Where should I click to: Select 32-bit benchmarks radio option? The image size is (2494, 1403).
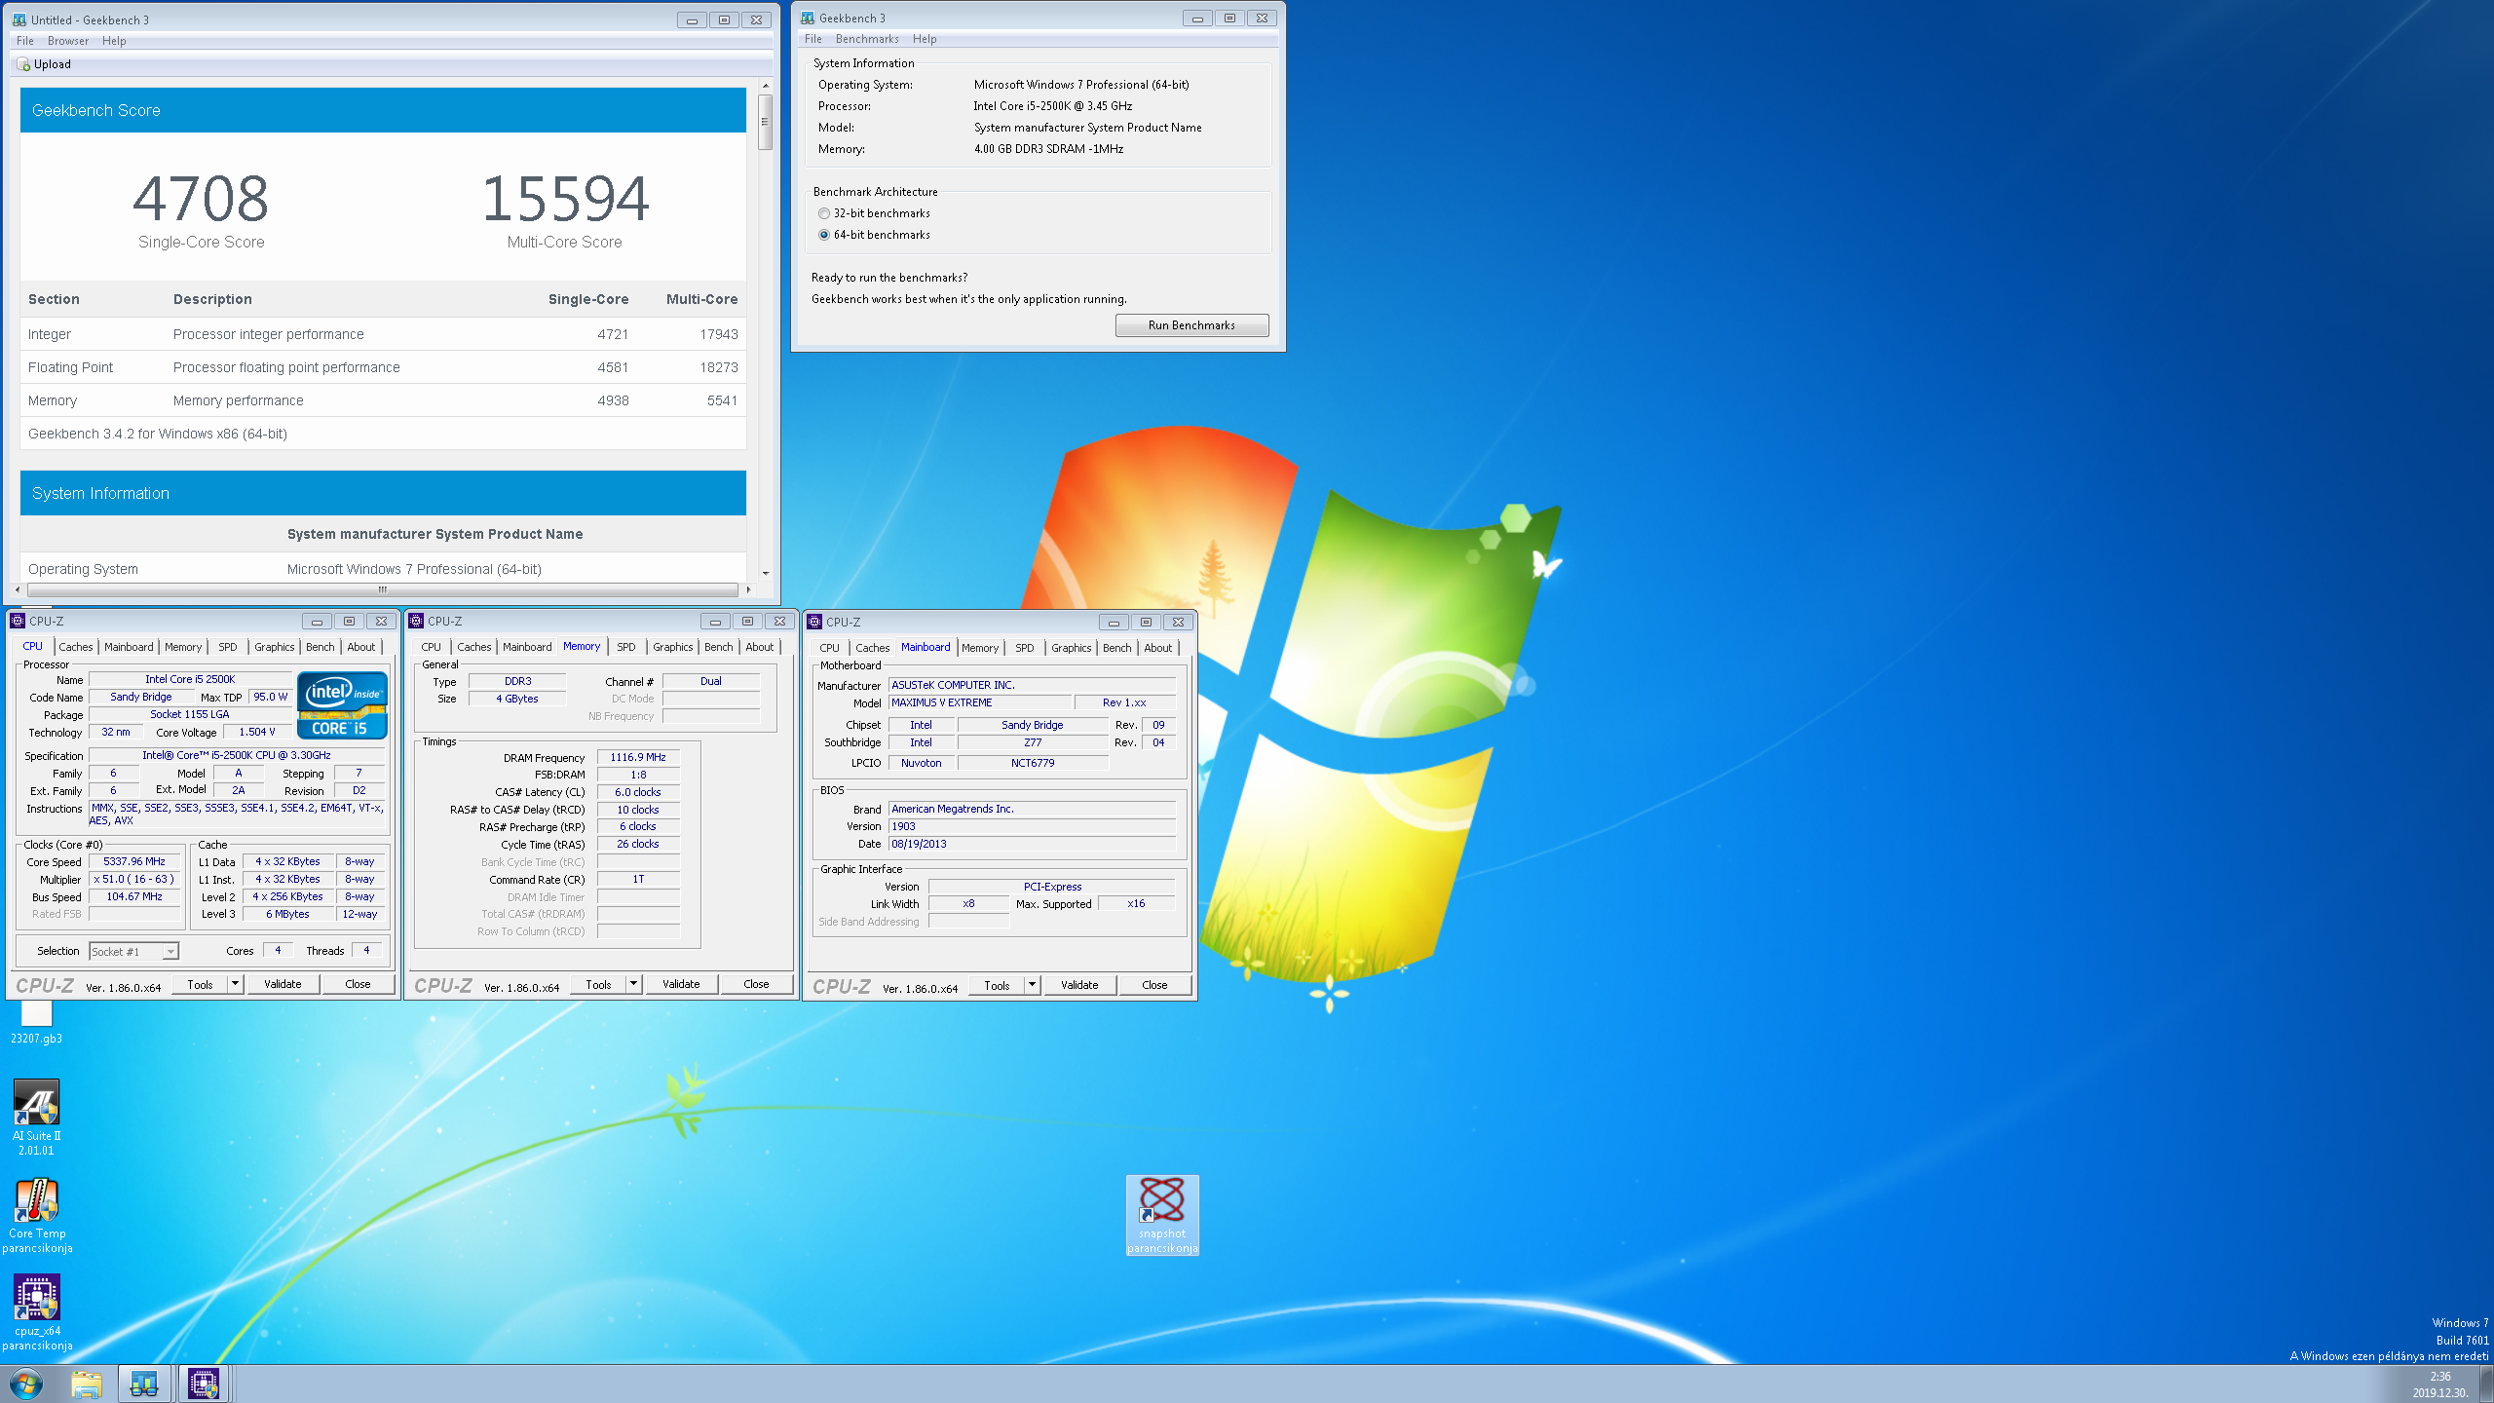click(x=824, y=213)
